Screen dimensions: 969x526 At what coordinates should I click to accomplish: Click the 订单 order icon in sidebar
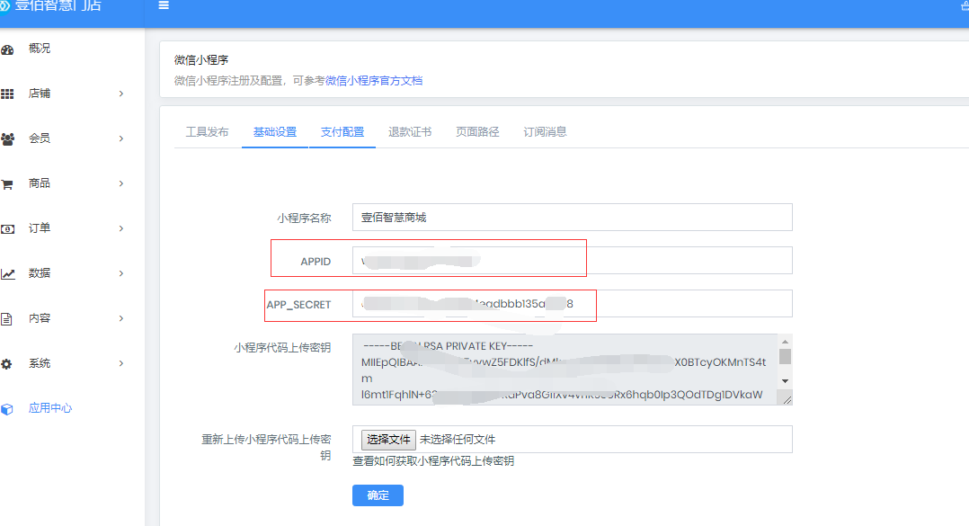pyautogui.click(x=7, y=228)
